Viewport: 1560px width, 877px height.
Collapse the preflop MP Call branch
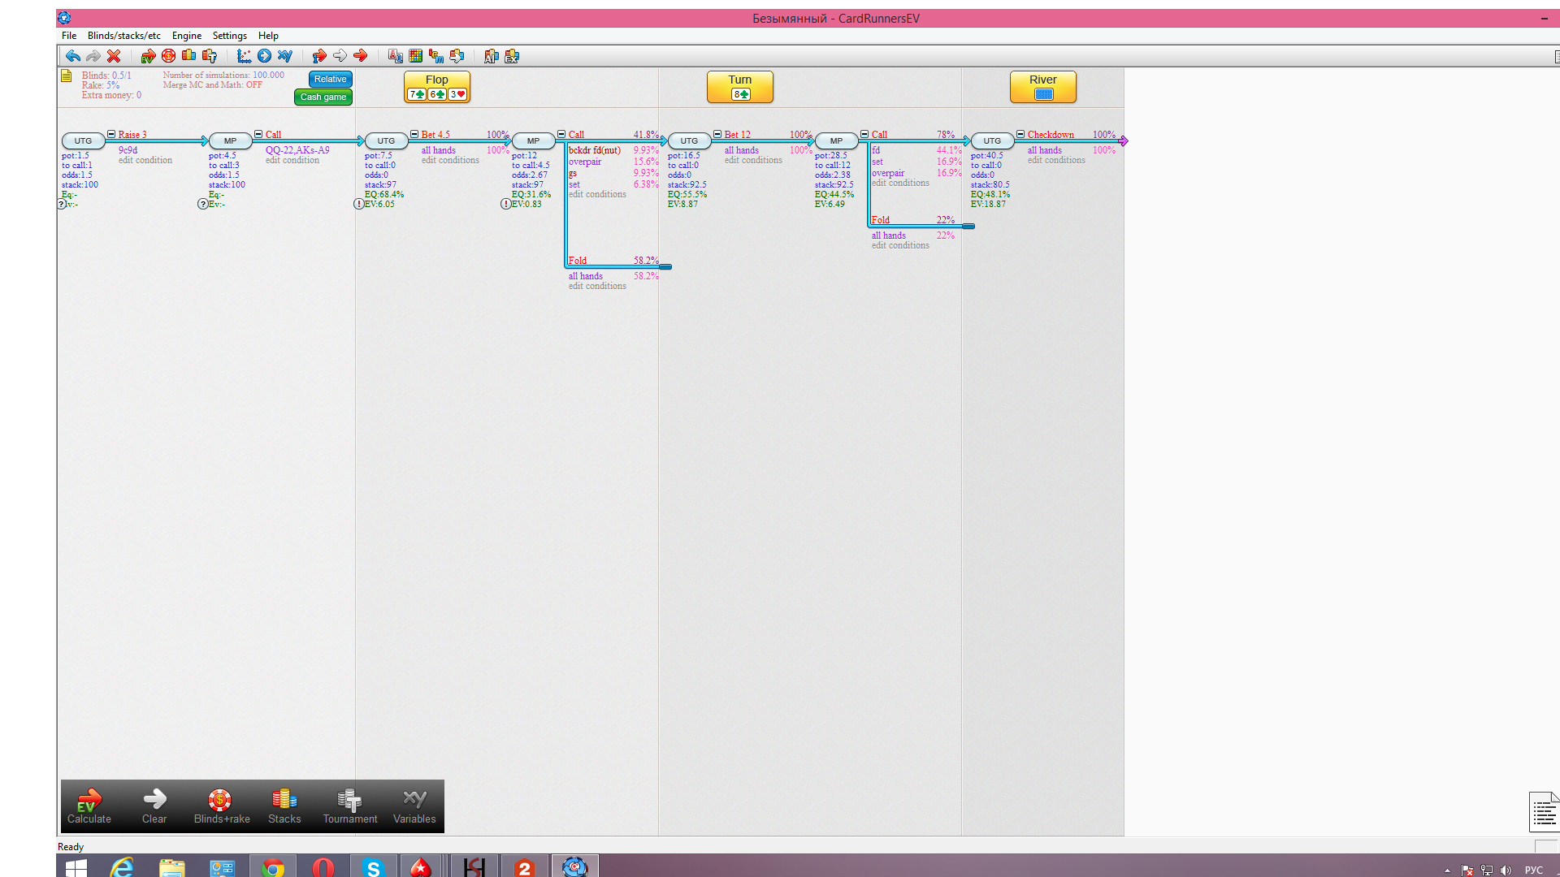[258, 134]
